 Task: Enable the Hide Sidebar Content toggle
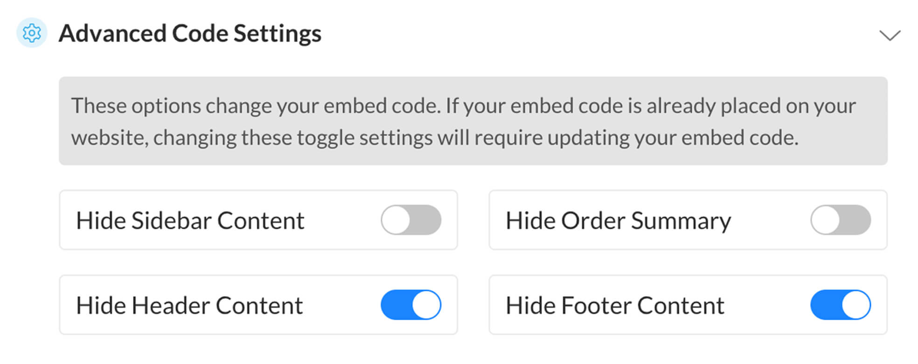(x=411, y=220)
